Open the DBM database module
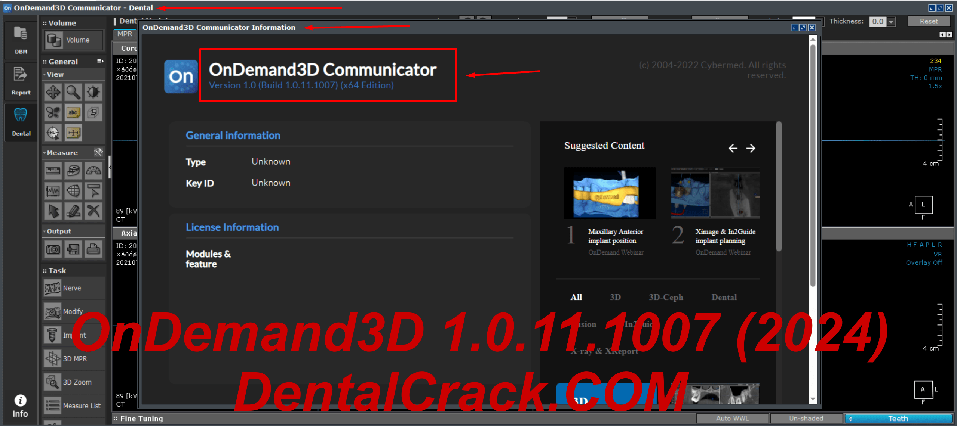The image size is (957, 426). (x=21, y=40)
